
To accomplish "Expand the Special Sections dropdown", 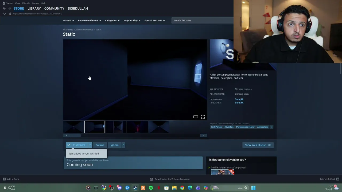I will (154, 21).
